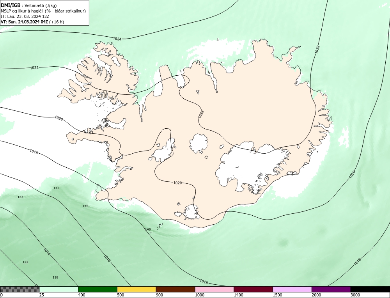
Task: Click the legend scale number 1400
Action: tap(239, 295)
